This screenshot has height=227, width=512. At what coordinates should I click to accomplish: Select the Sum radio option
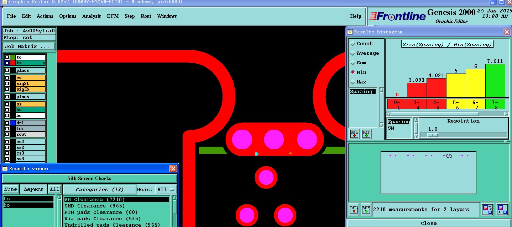point(353,63)
